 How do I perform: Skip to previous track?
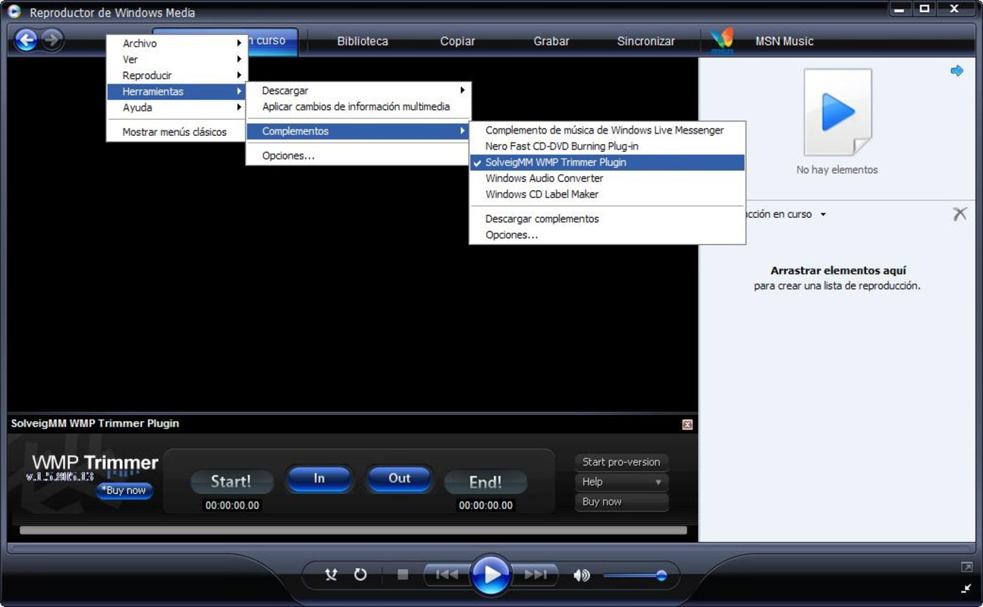click(446, 575)
